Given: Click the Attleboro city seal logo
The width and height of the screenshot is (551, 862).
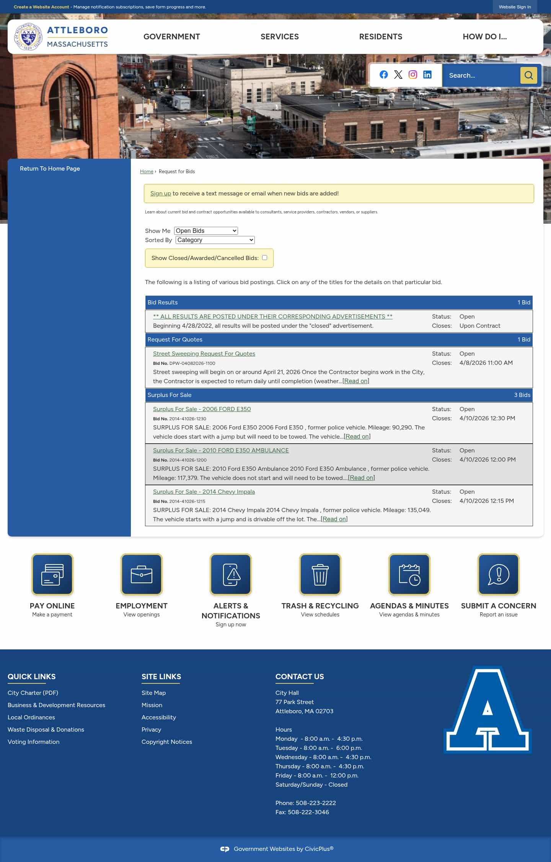Looking at the screenshot, I should [28, 37].
